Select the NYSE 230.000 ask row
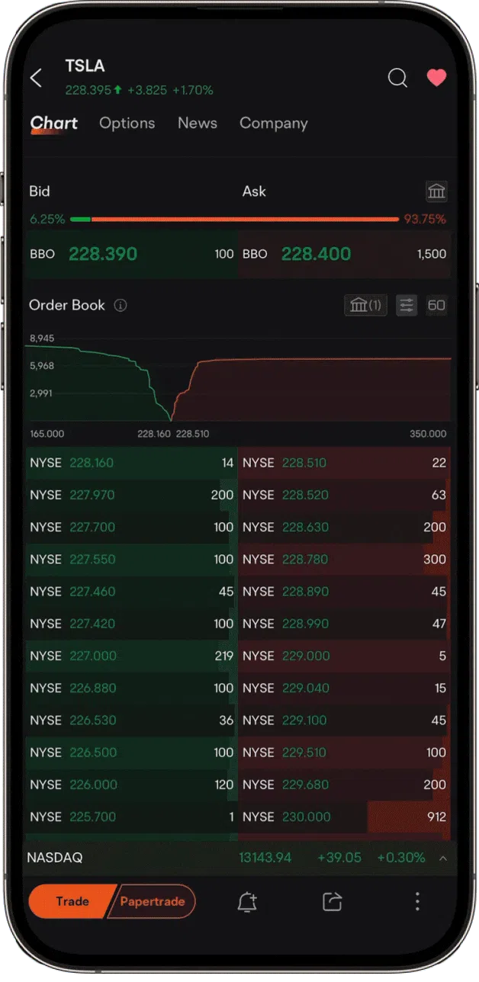This screenshot has width=479, height=982. (x=344, y=817)
